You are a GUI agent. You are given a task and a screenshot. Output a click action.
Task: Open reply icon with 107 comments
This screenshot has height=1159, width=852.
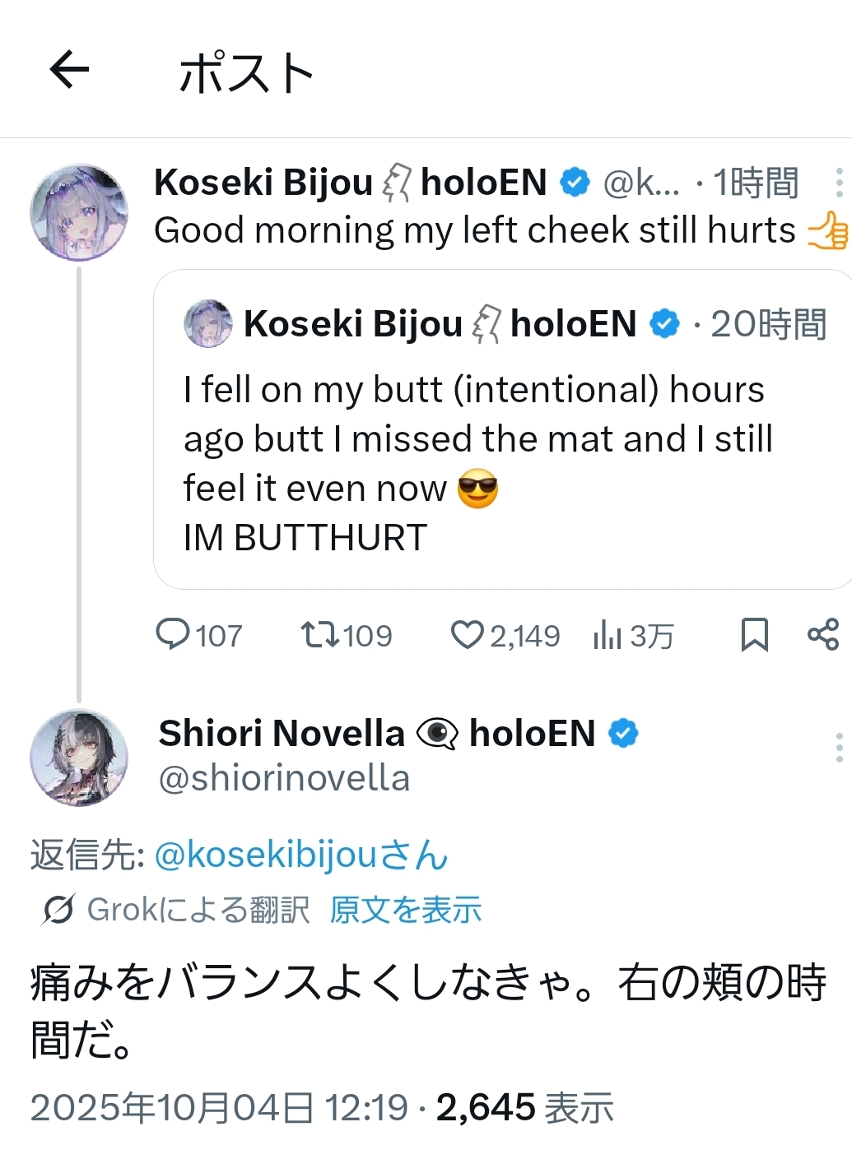coord(173,634)
